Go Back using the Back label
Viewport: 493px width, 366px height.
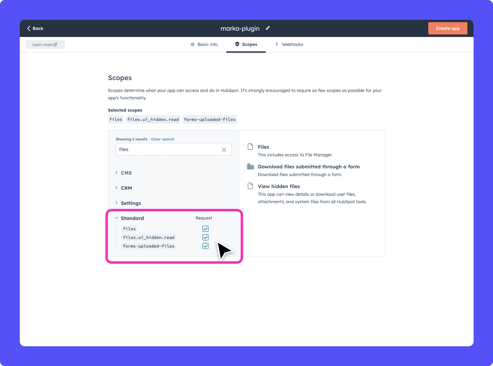38,28
